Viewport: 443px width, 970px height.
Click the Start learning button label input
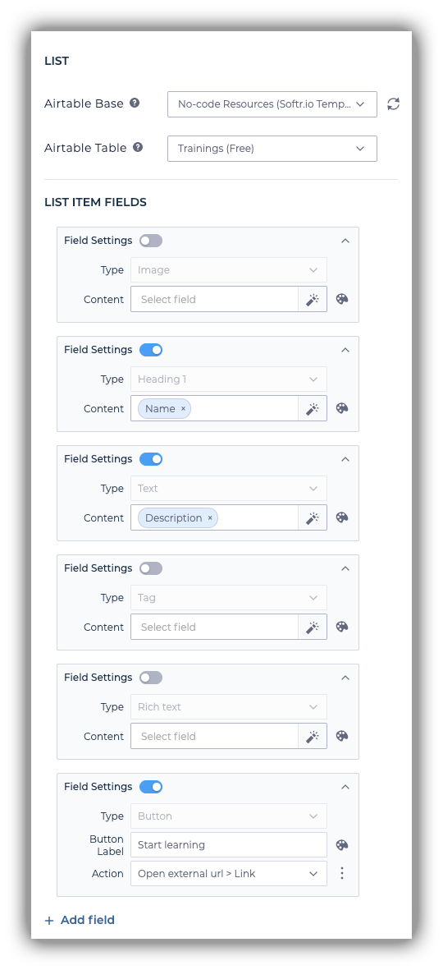(x=229, y=845)
